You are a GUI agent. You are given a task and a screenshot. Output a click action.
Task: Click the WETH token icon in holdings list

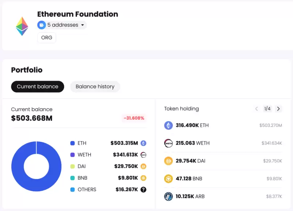pos(168,143)
